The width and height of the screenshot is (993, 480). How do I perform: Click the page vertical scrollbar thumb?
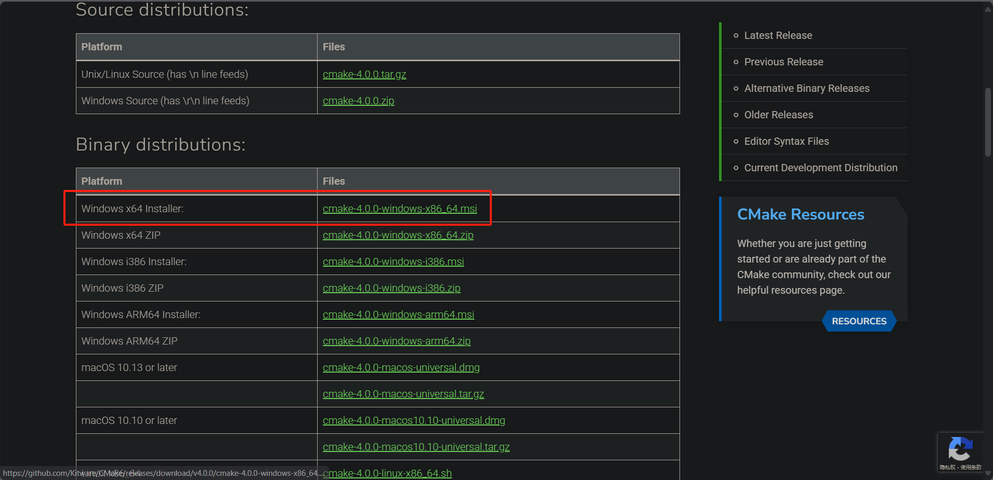[x=988, y=122]
